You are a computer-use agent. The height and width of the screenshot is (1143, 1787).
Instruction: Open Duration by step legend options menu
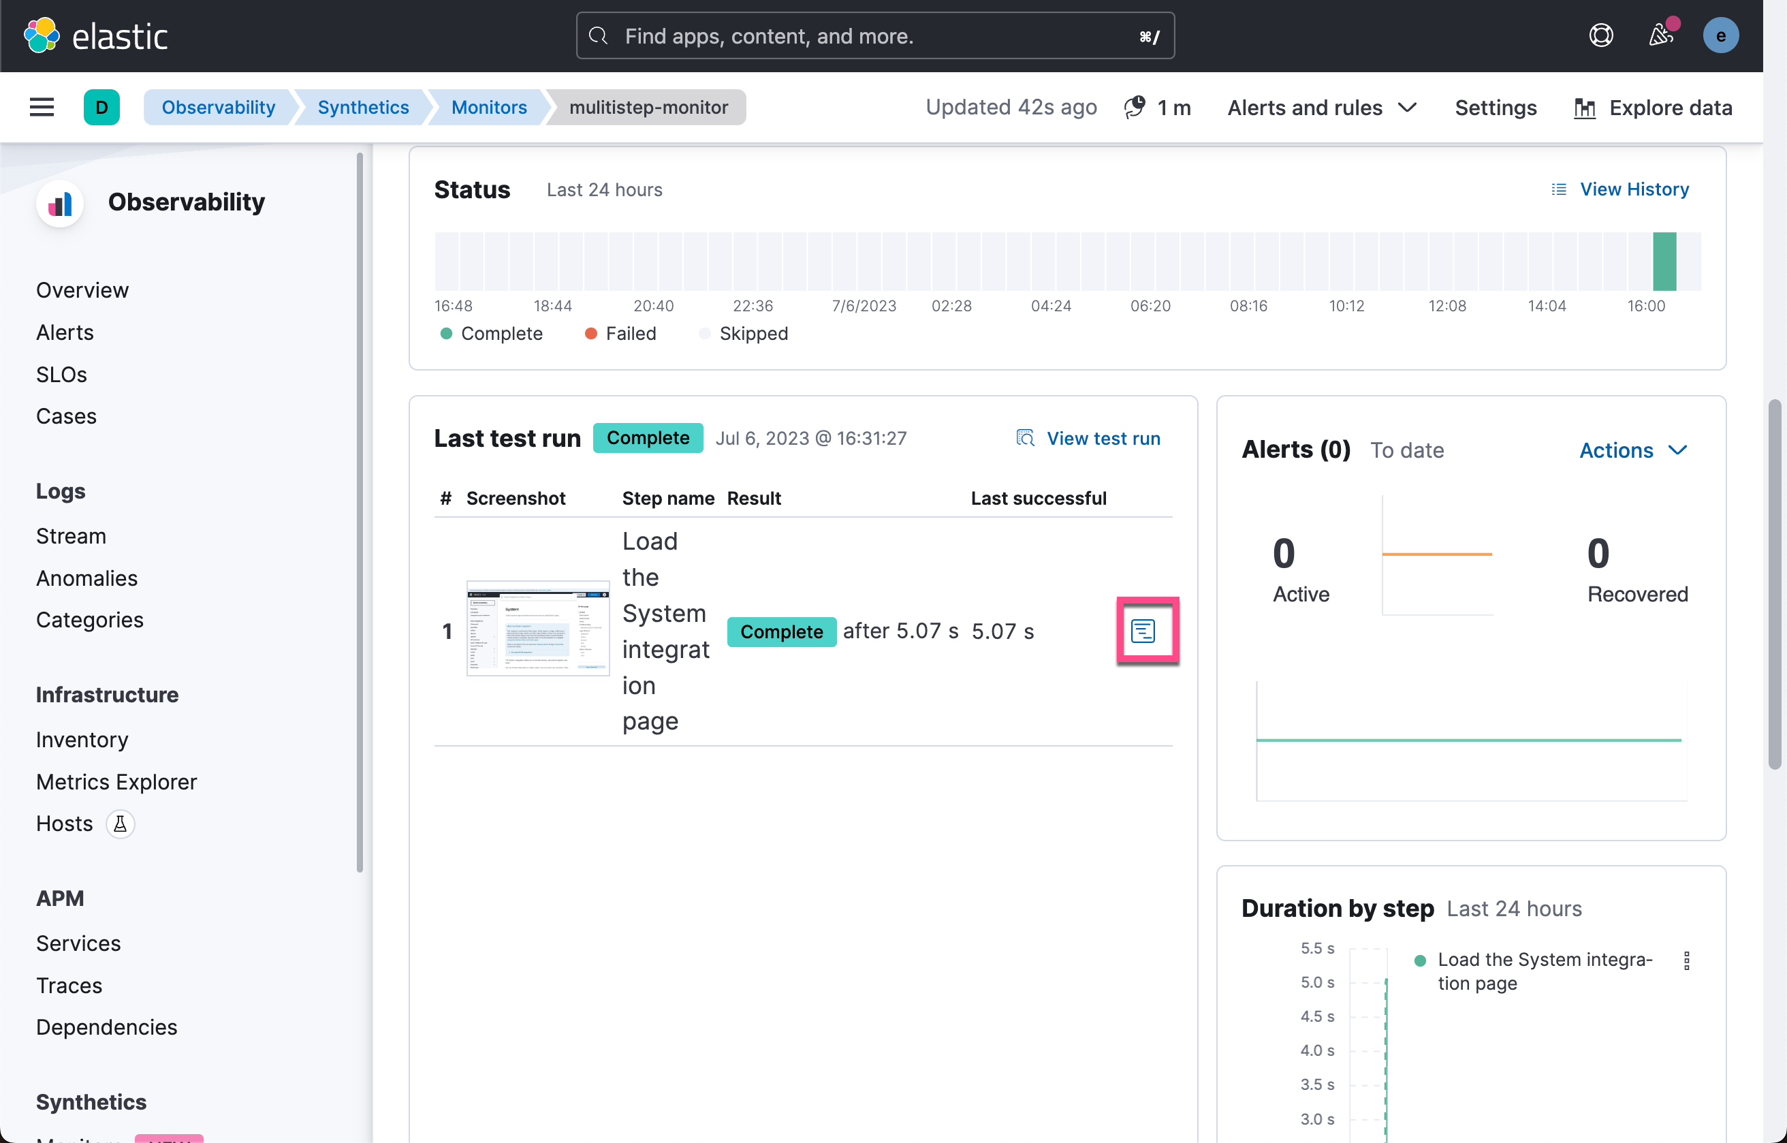tap(1686, 960)
